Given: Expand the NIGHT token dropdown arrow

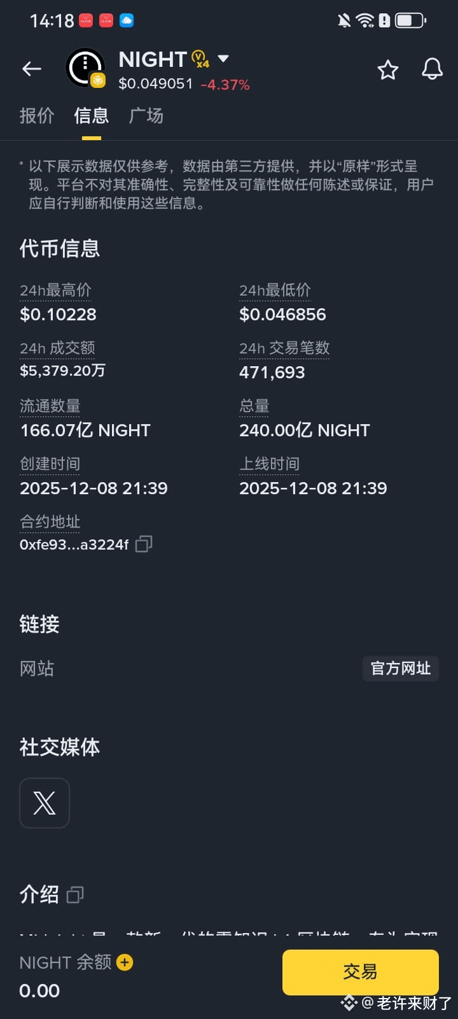Looking at the screenshot, I should point(223,59).
